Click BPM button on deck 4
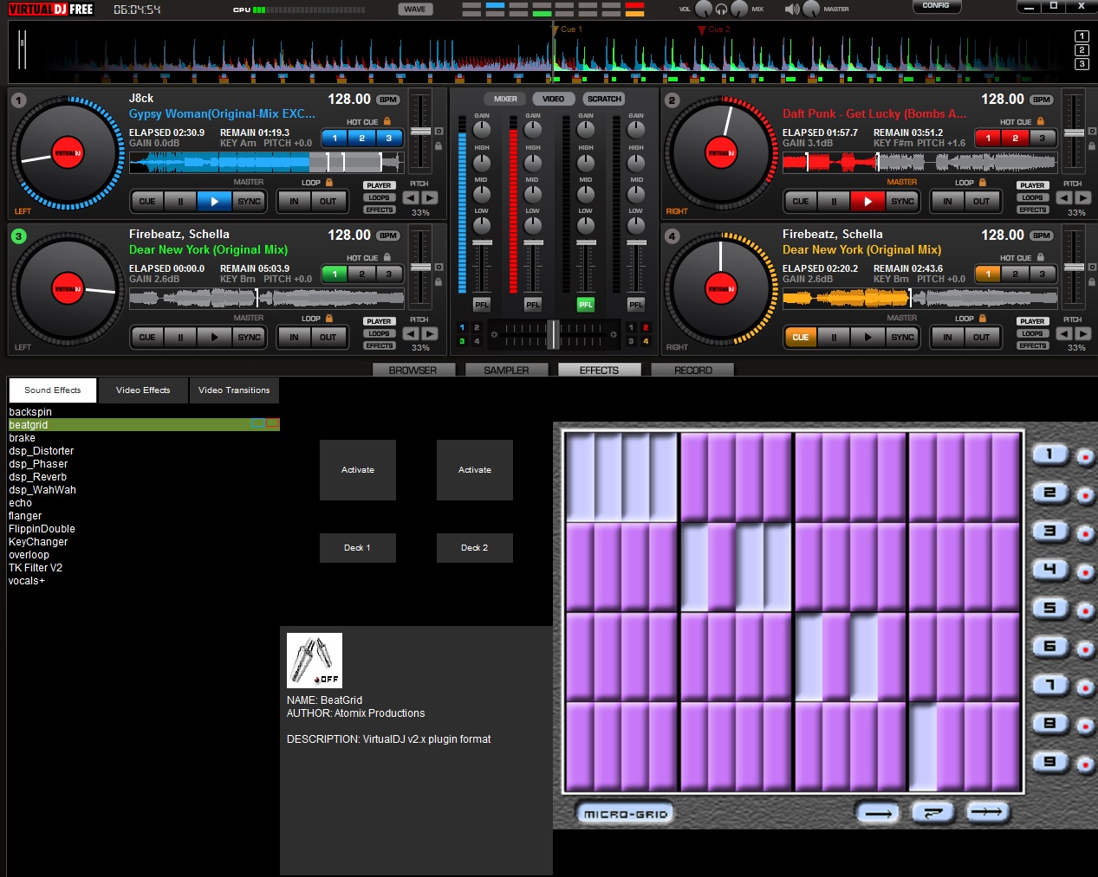 1042,235
